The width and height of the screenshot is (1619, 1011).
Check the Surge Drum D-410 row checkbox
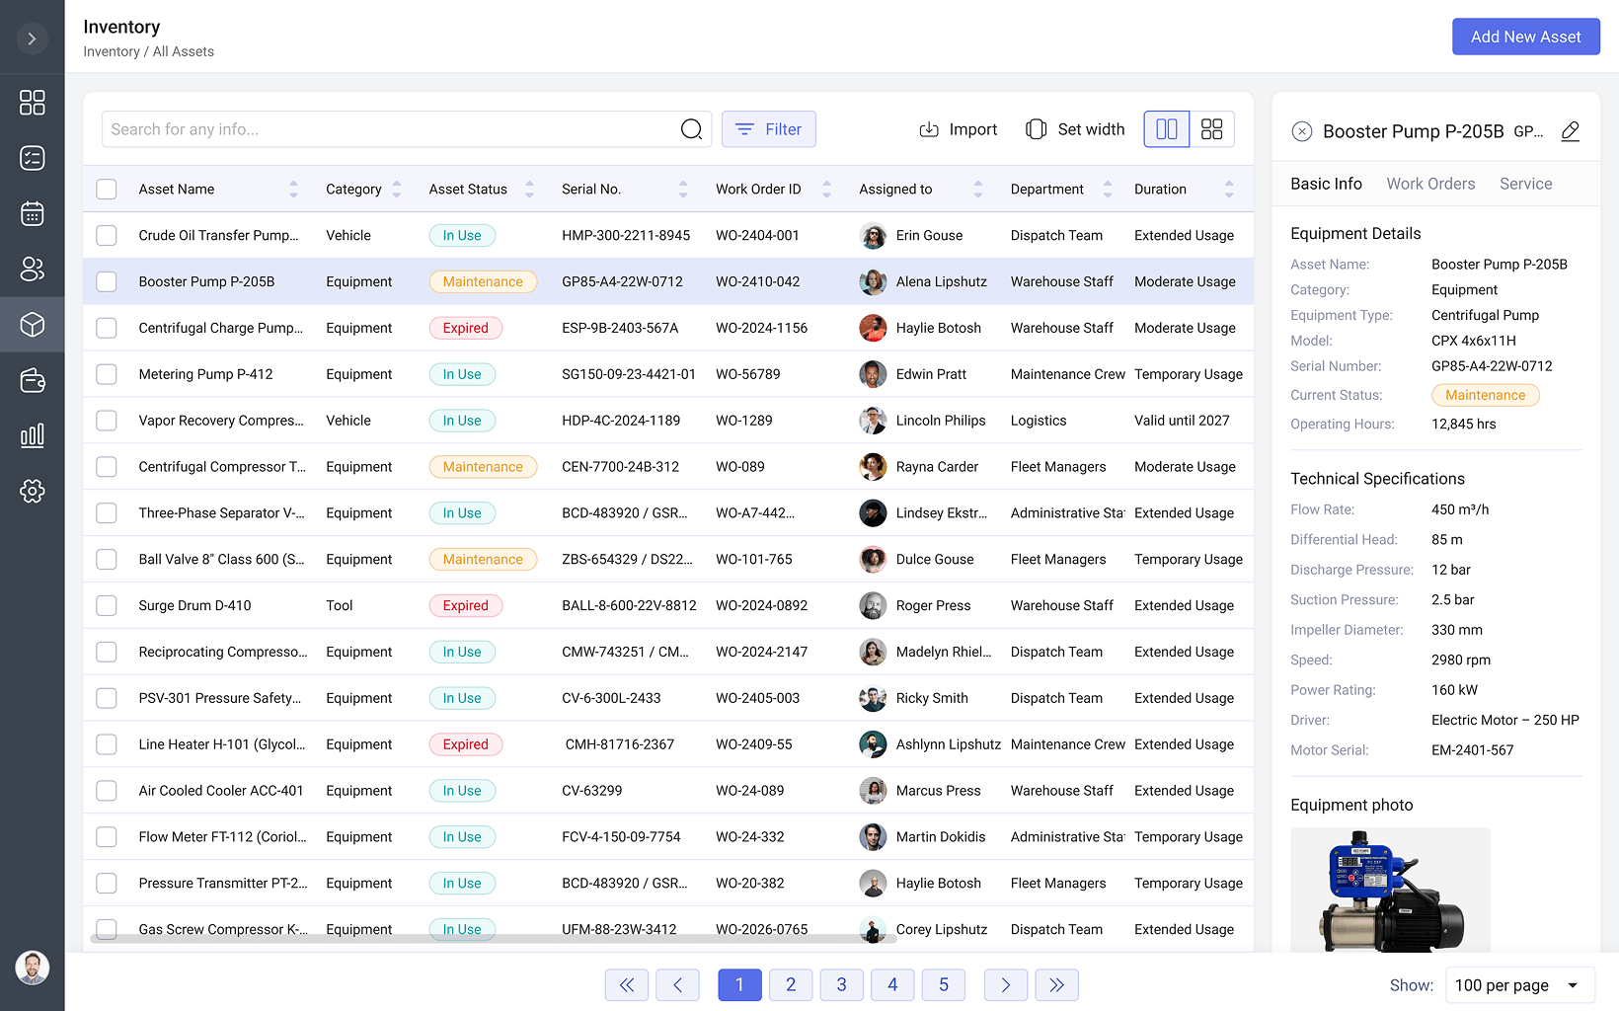pos(107,605)
